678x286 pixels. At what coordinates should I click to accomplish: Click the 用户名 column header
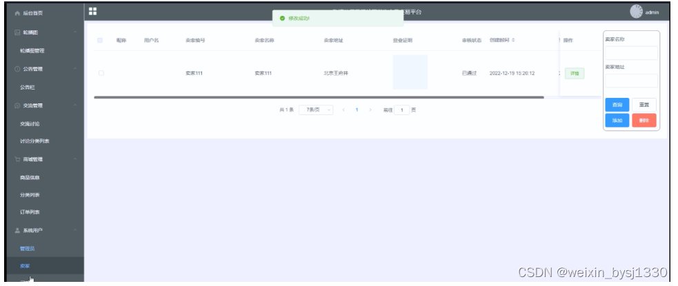click(151, 40)
